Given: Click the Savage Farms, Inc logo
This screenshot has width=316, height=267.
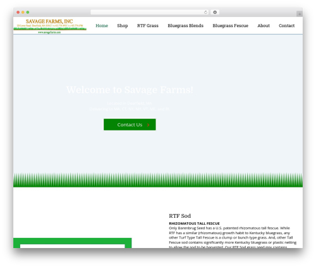Looking at the screenshot, I should click(x=50, y=27).
